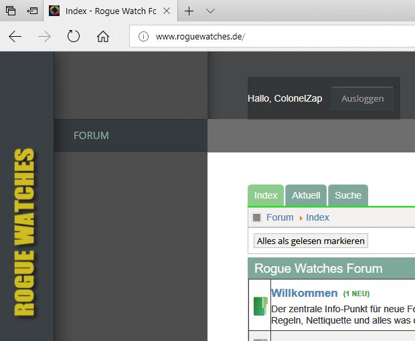The image size is (415, 341).
Task: Switch to the Suche tab
Action: click(348, 195)
